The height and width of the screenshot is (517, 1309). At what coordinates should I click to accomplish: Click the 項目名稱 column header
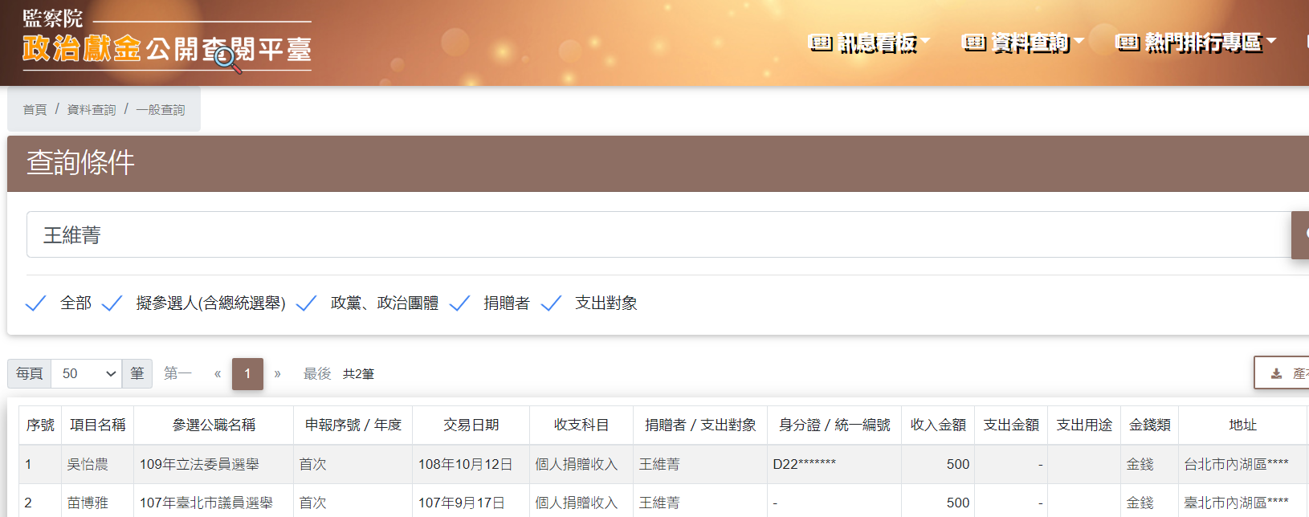[98, 425]
